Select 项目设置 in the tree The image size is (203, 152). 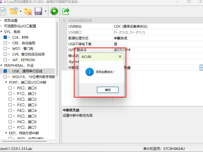(x=11, y=20)
